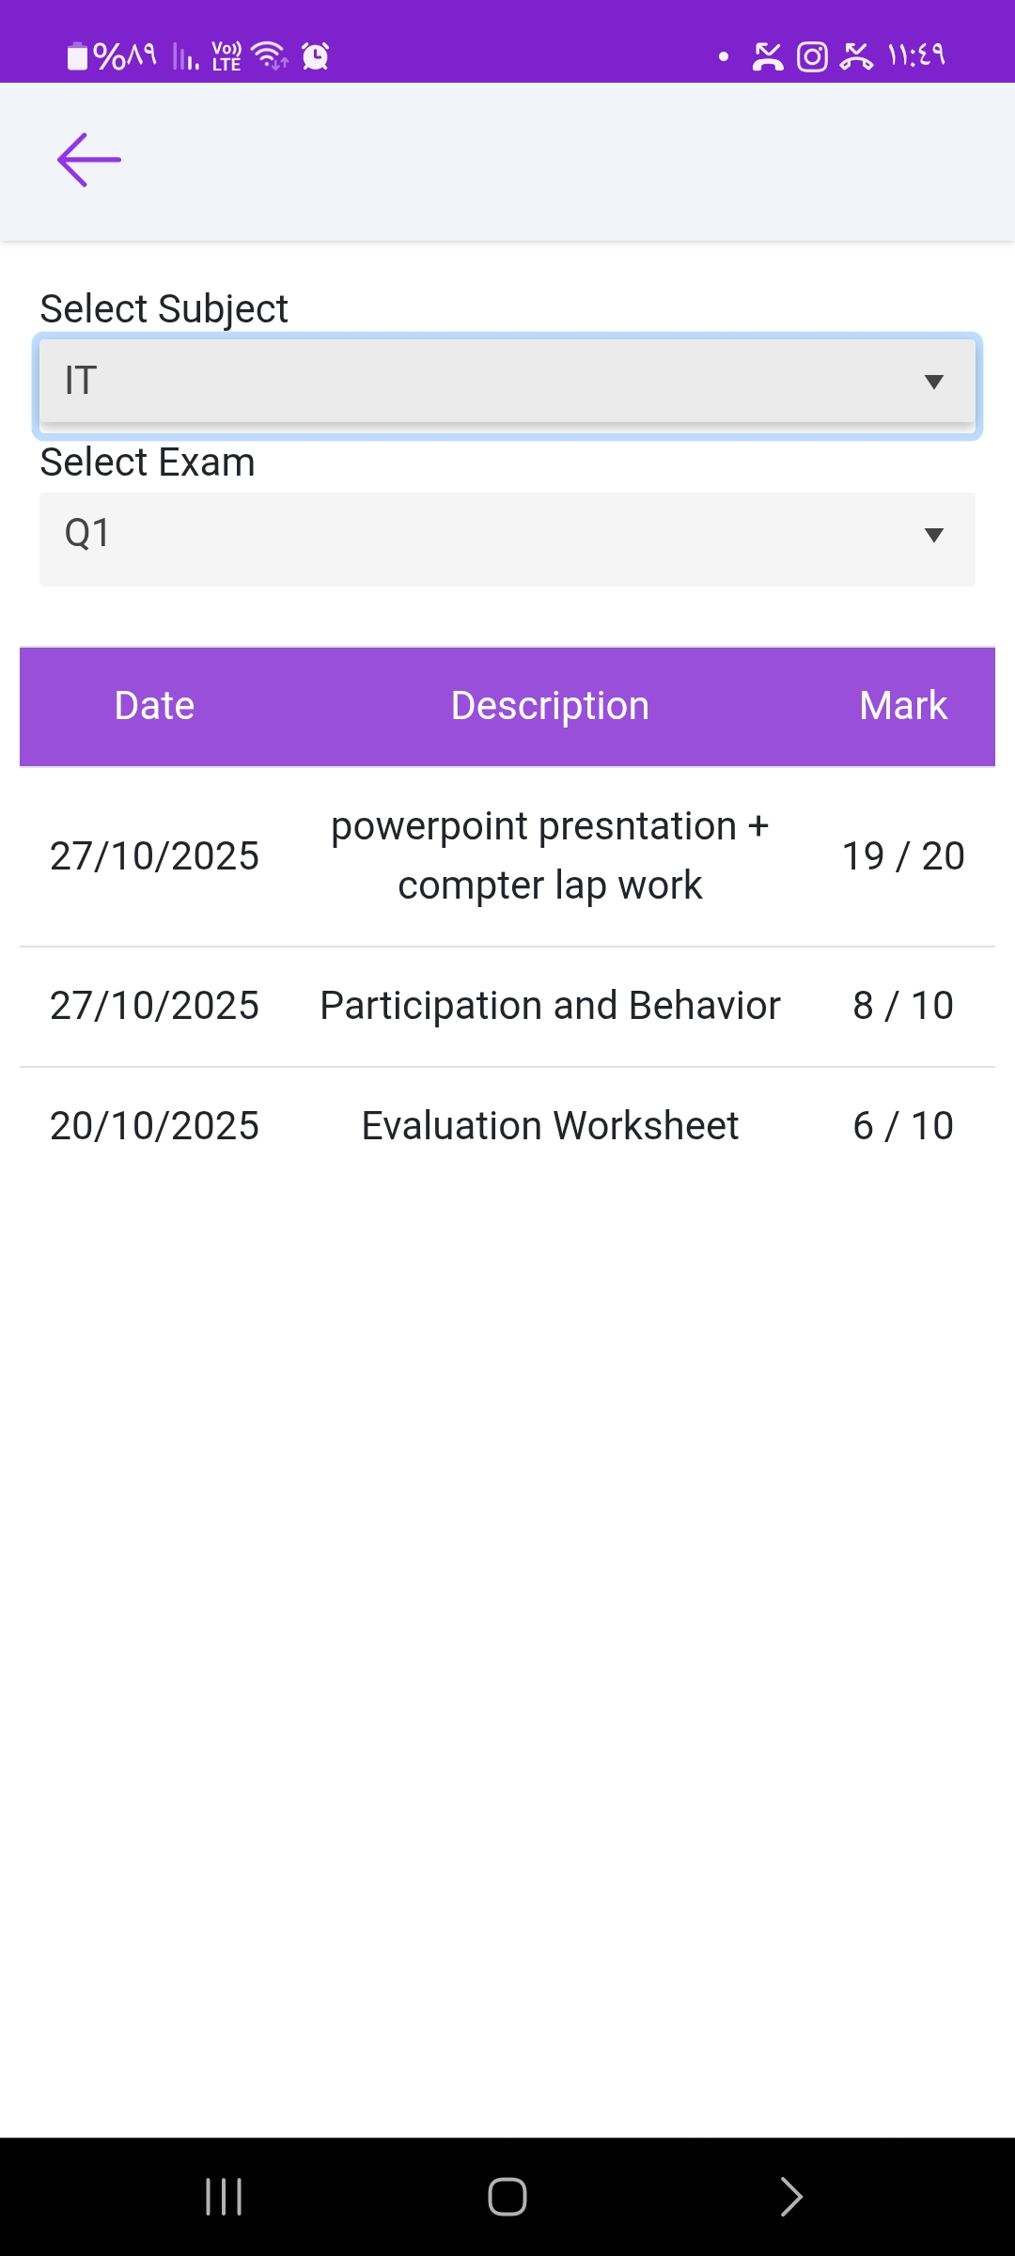
Task: Expand the Select Exam dropdown showing Q1
Action: (489, 536)
